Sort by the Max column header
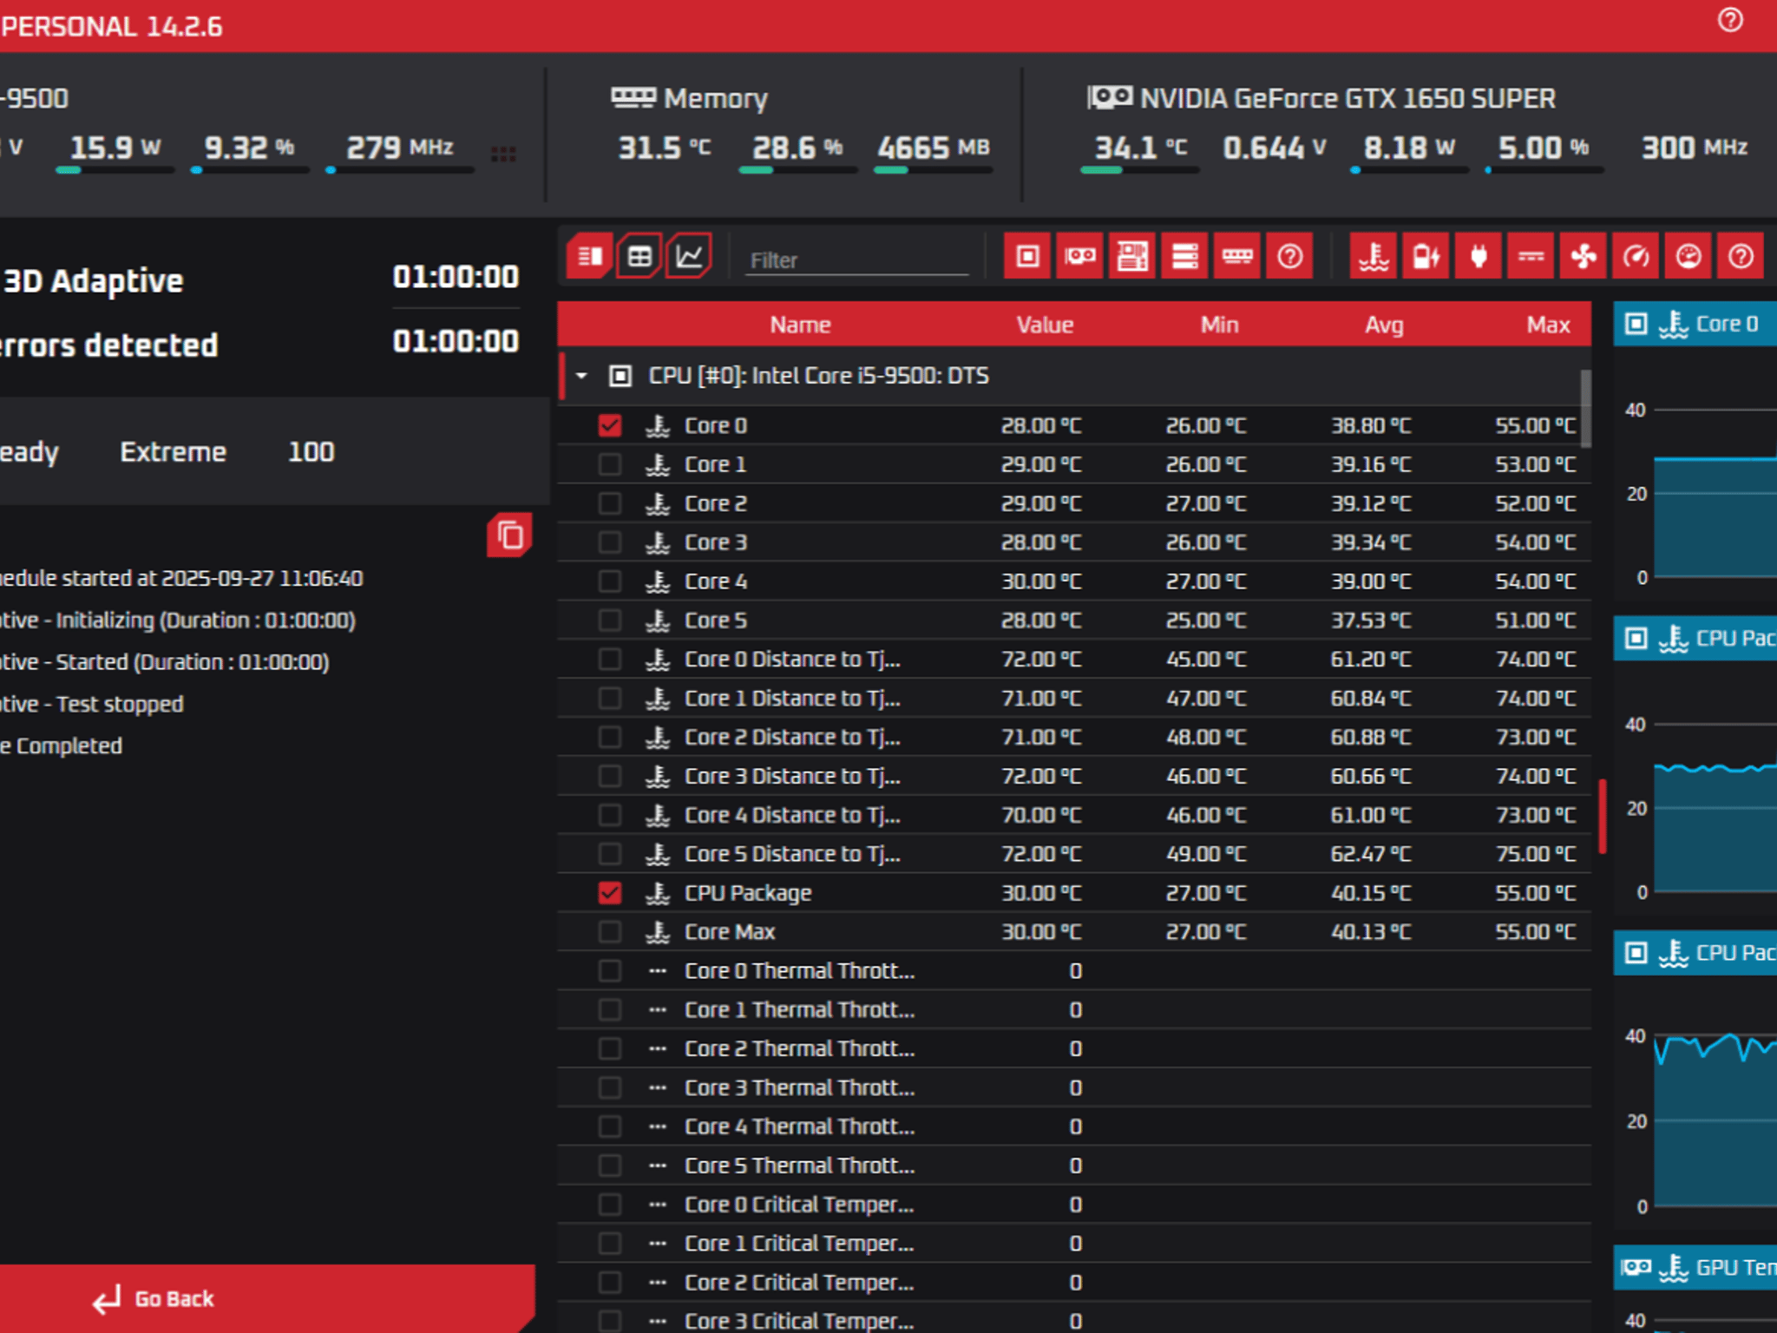Screen dimensions: 1777x1333 (x=1548, y=325)
